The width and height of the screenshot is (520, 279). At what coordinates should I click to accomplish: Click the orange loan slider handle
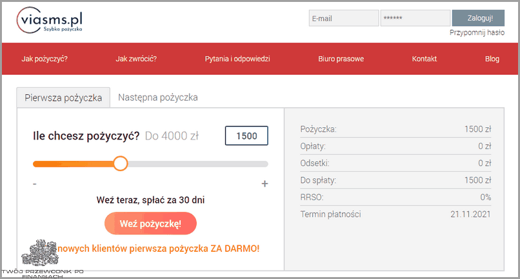[x=121, y=164]
